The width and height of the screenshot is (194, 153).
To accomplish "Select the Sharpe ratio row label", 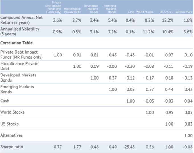I will [13, 147].
